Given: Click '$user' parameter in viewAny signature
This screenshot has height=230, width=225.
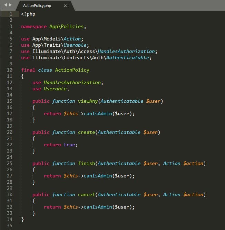Looking at the screenshot, I should coord(153,101).
